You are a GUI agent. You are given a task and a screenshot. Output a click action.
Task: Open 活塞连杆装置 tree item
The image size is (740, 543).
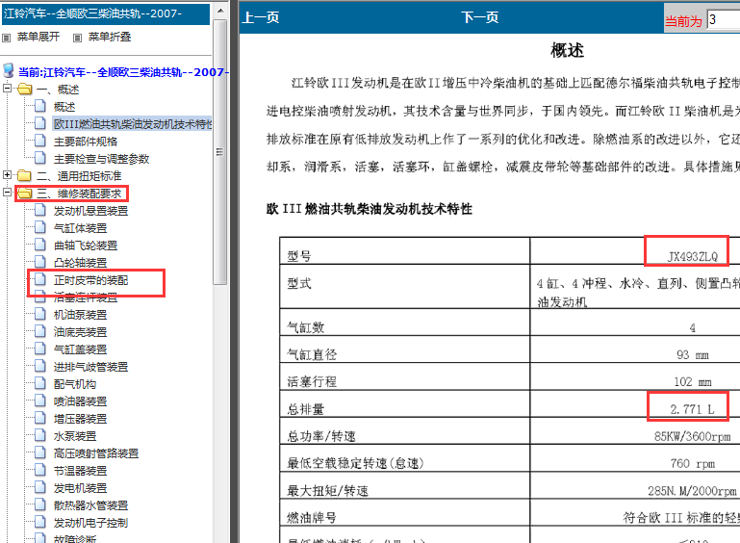(x=86, y=297)
